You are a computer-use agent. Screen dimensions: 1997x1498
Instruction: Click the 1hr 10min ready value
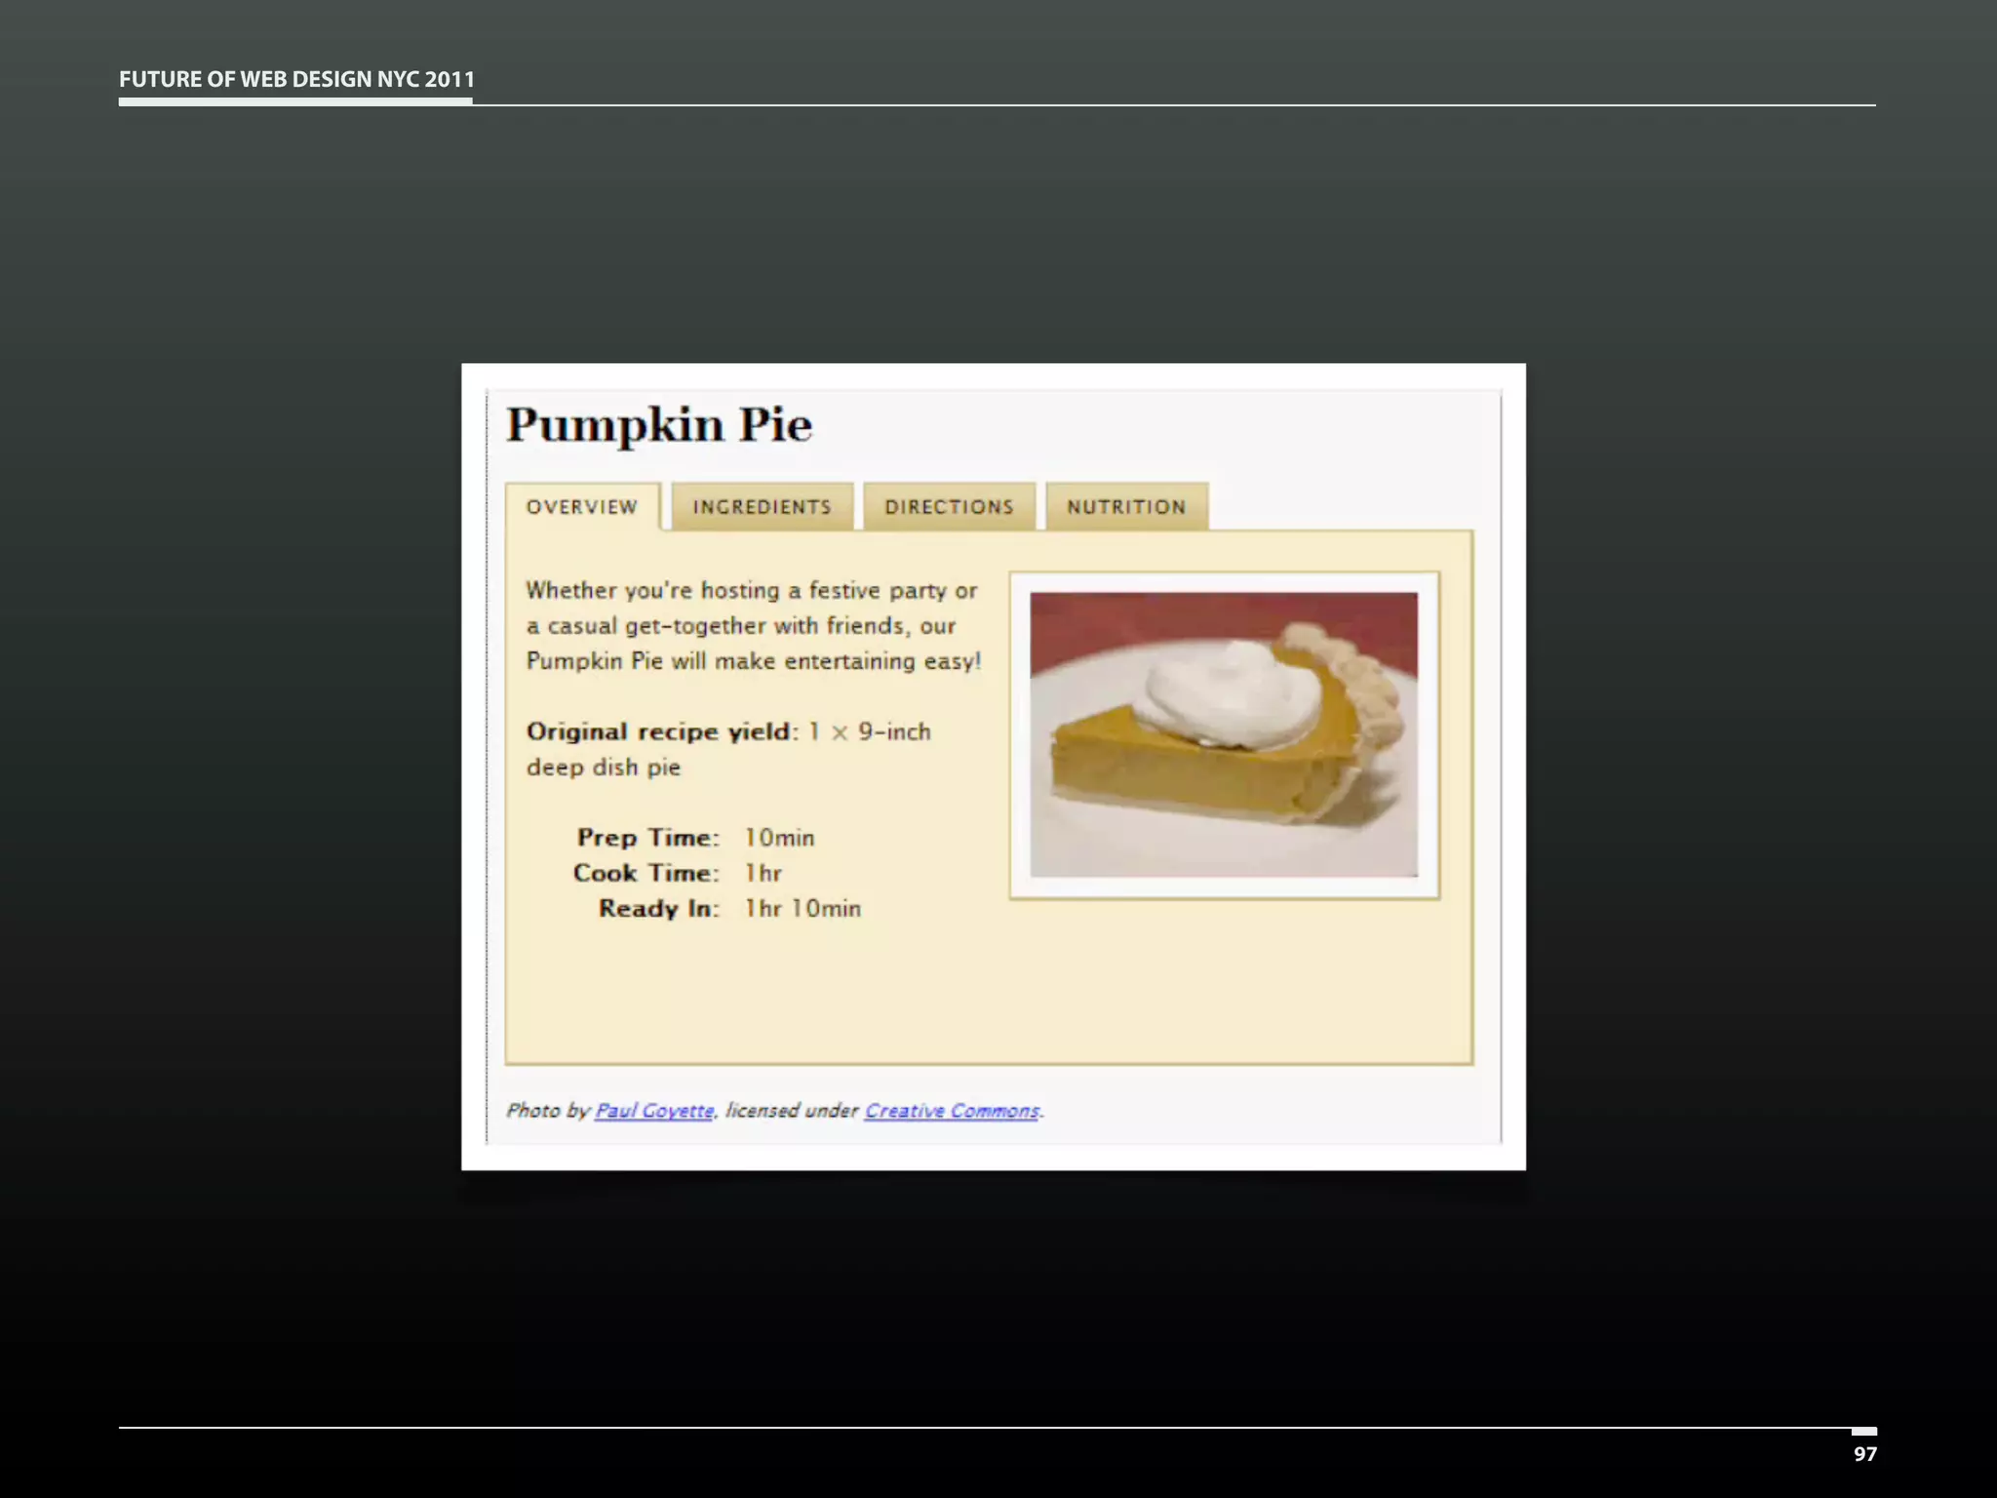coord(803,909)
